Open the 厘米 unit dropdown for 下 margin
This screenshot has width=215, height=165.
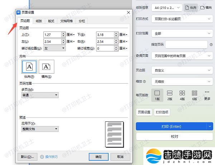tap(123, 35)
